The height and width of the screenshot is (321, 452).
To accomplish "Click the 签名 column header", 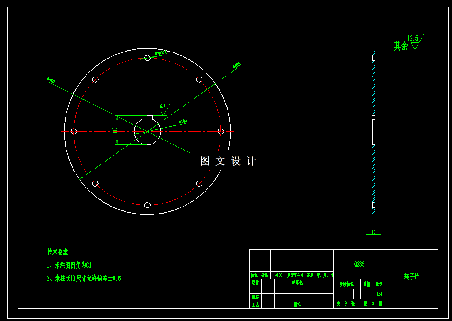I will [x=310, y=275].
